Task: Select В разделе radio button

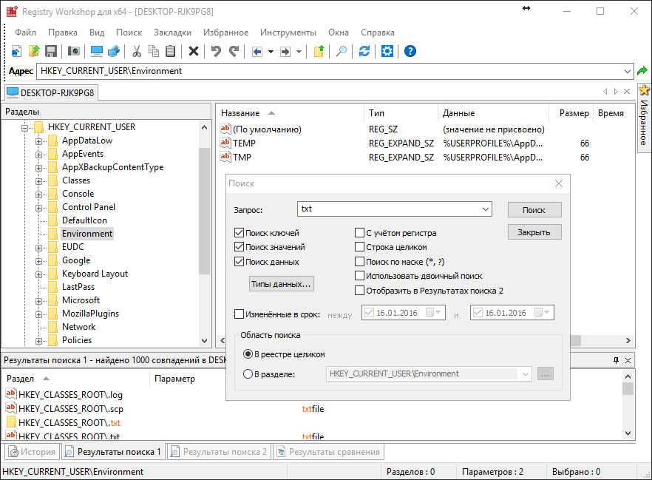Action: (x=248, y=374)
